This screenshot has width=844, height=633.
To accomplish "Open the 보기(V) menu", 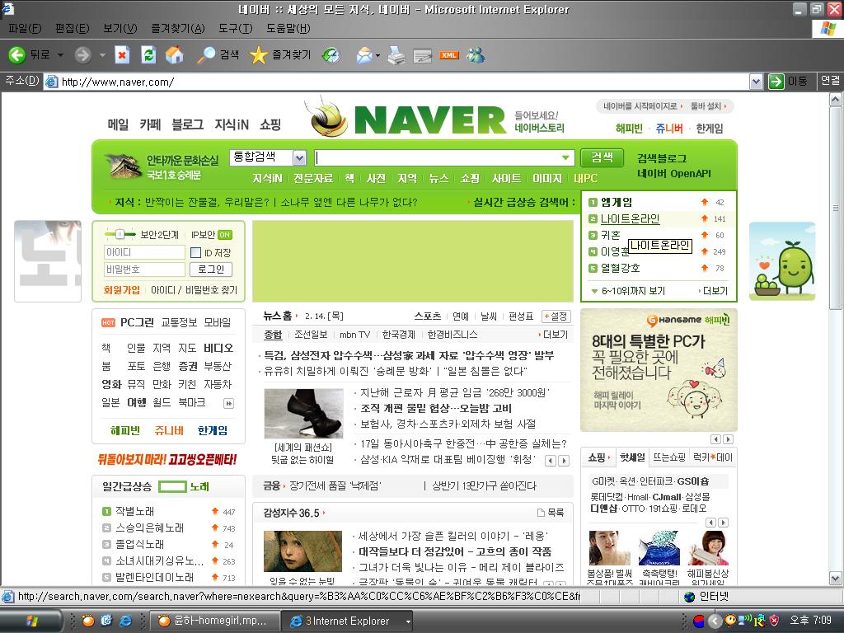I will (x=120, y=28).
